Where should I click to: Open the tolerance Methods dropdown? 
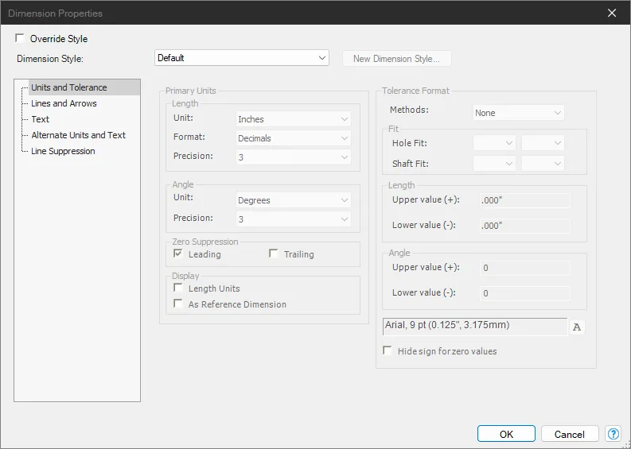pyautogui.click(x=518, y=113)
